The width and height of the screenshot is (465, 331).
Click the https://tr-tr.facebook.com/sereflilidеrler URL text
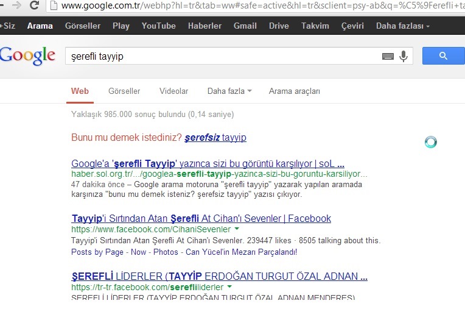pos(147,287)
